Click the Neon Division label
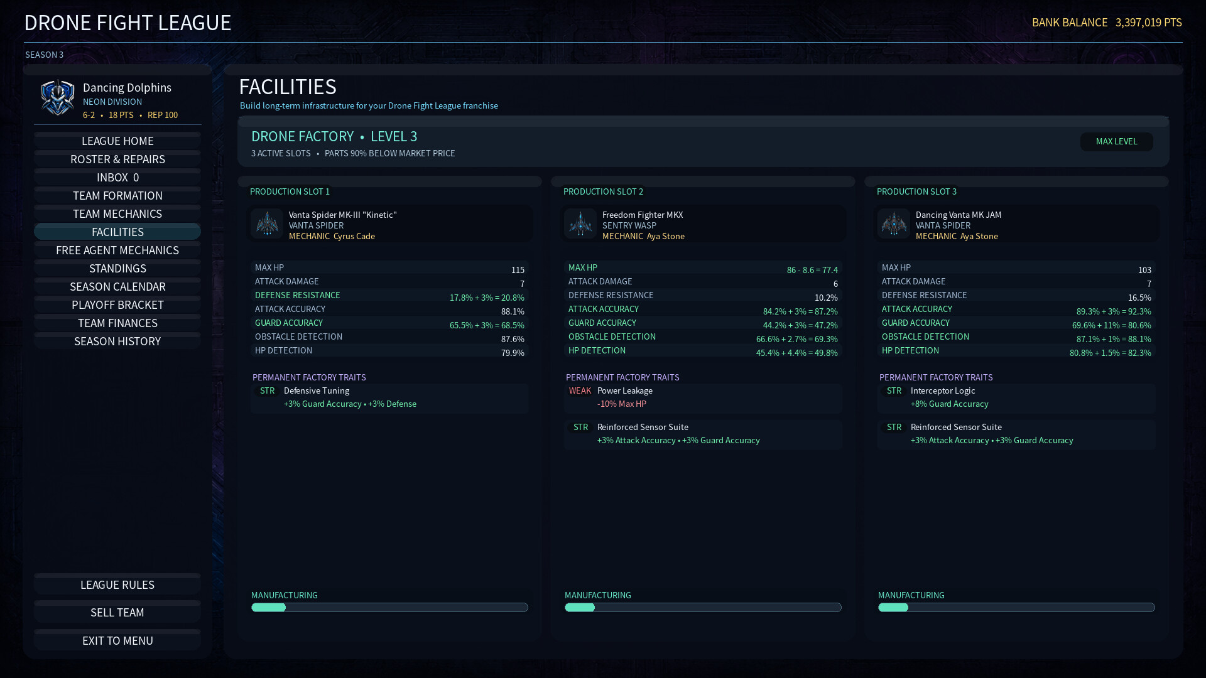 [112, 102]
